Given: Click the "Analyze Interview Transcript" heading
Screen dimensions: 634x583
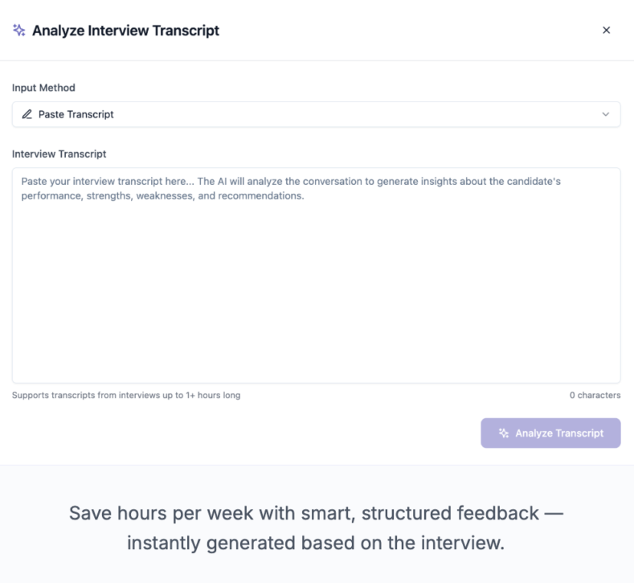Looking at the screenshot, I should pos(125,31).
